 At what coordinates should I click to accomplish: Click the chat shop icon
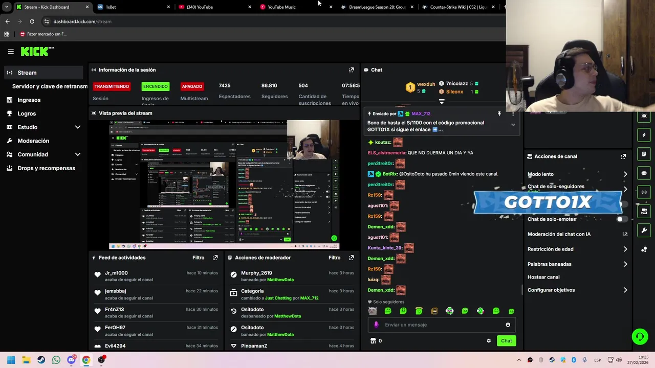click(x=373, y=341)
